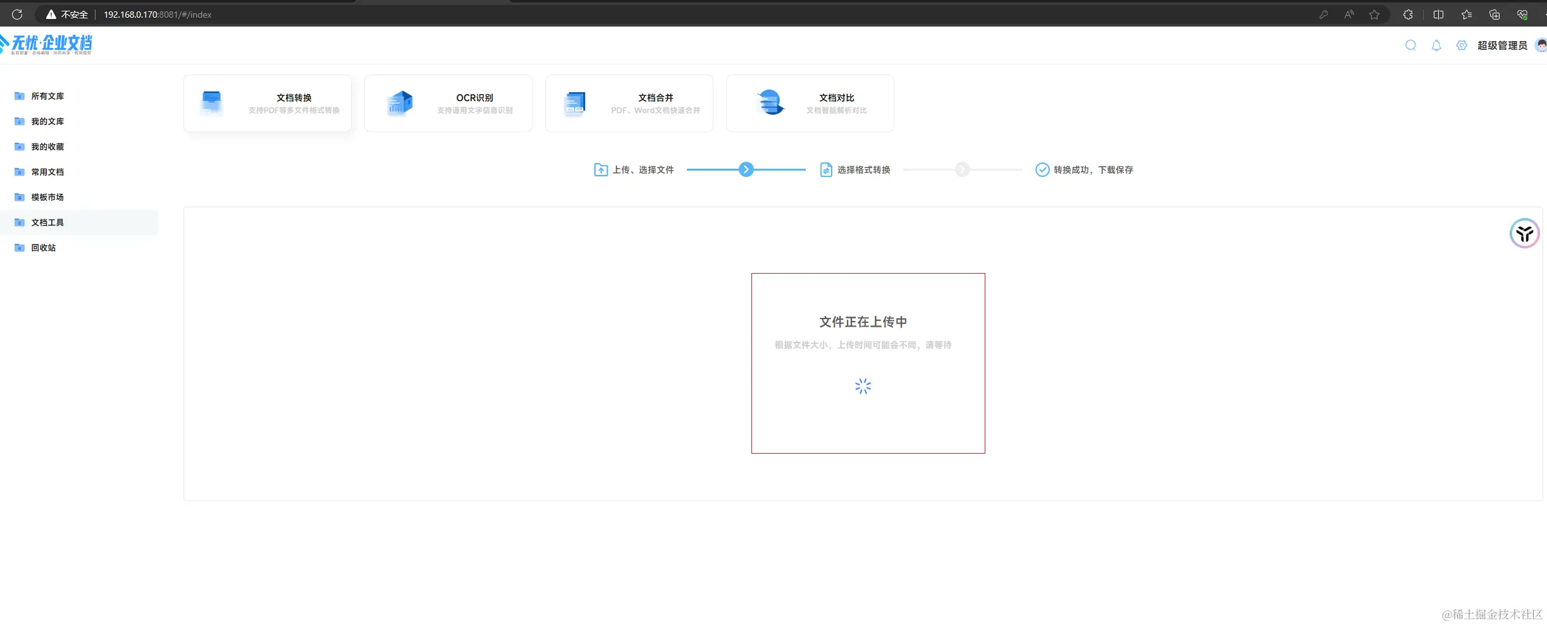This screenshot has height=625, width=1547.
Task: Click the upload file step icon
Action: pyautogui.click(x=600, y=169)
